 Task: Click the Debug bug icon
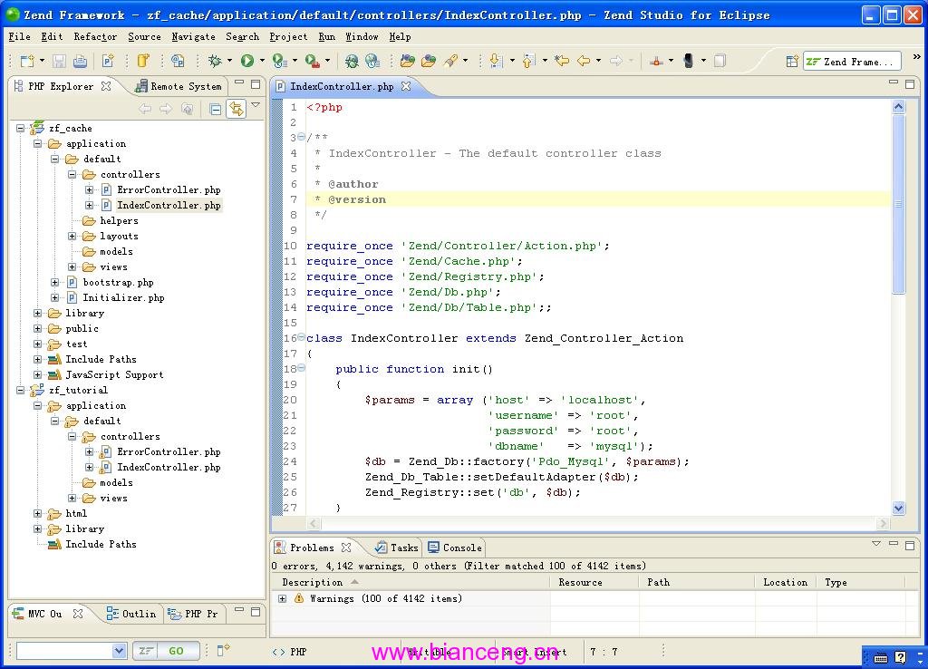[215, 61]
